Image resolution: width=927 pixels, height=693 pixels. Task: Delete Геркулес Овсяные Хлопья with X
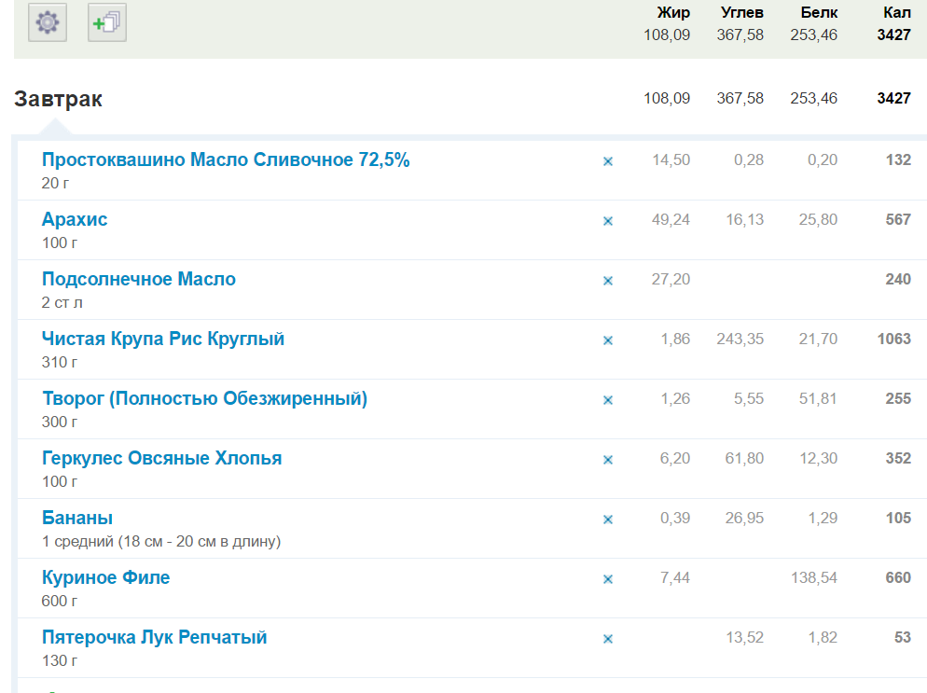tap(608, 460)
